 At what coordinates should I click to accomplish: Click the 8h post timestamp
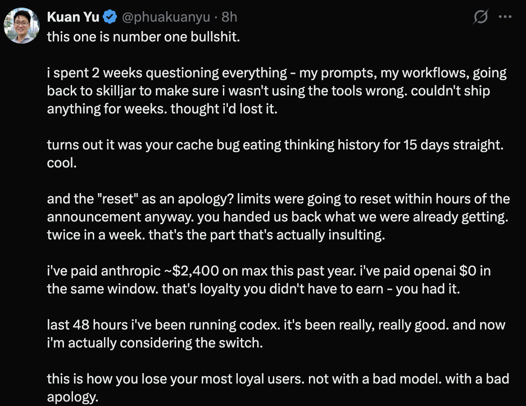[229, 17]
